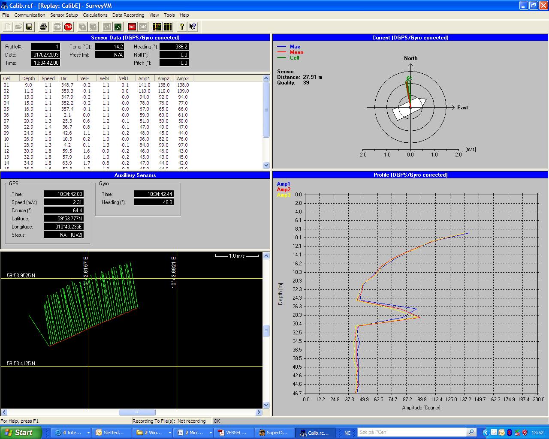Open the Sensor Setup menu
Image resolution: width=549 pixels, height=439 pixels.
[64, 15]
